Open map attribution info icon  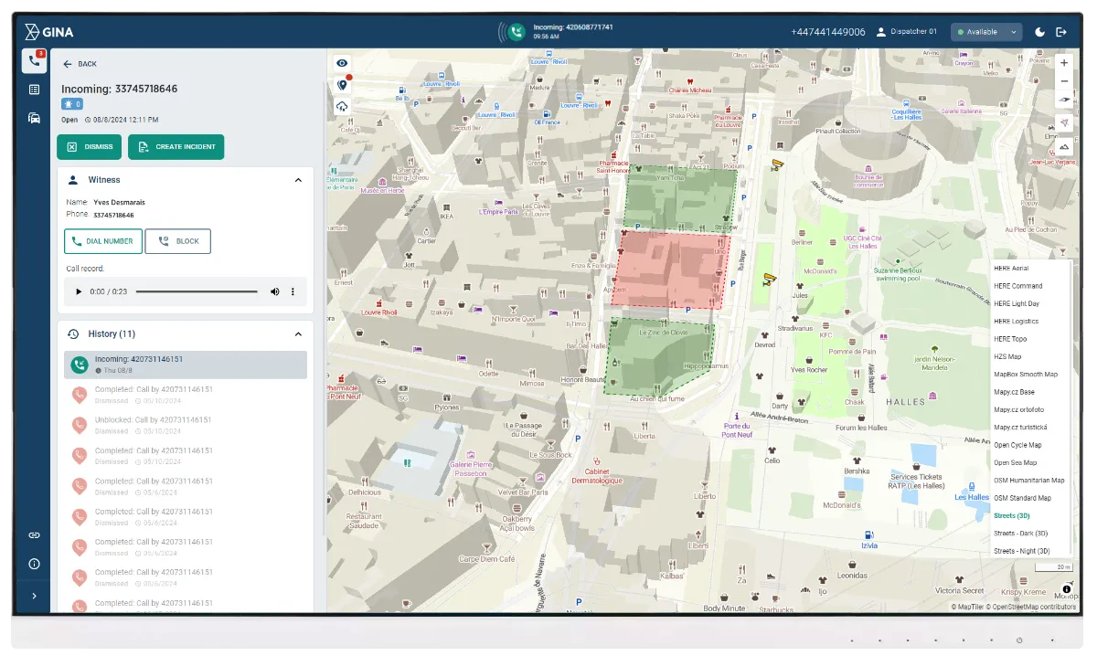tap(1066, 589)
